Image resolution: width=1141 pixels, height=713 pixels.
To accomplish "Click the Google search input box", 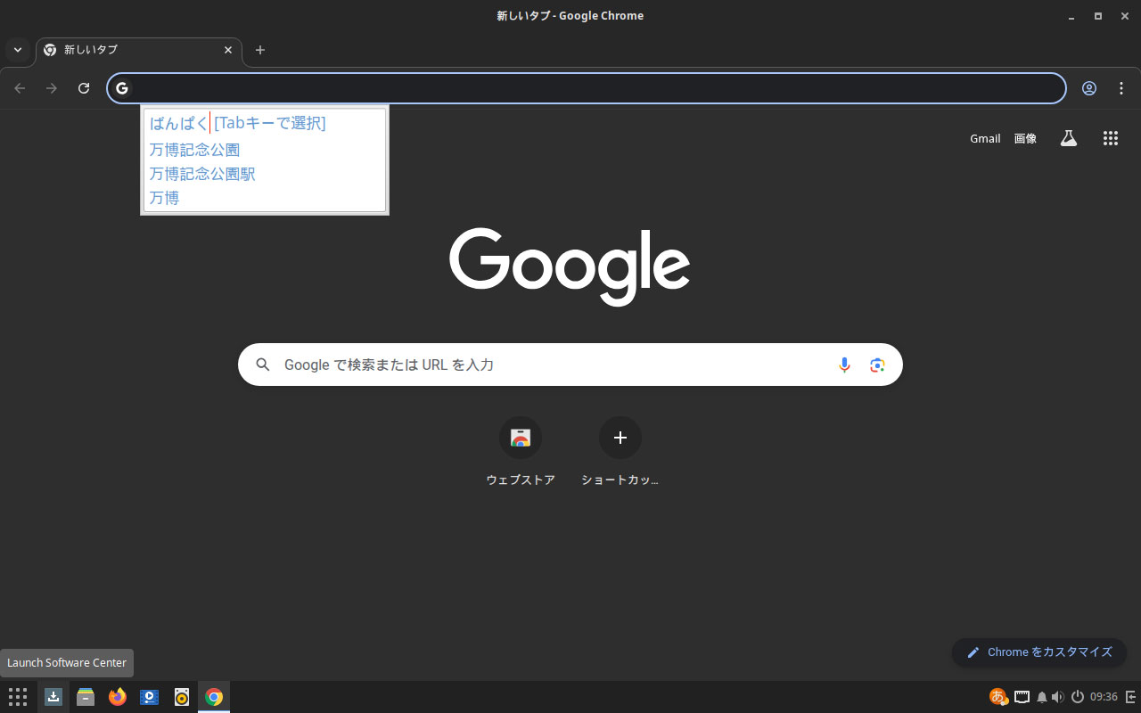I will click(553, 365).
